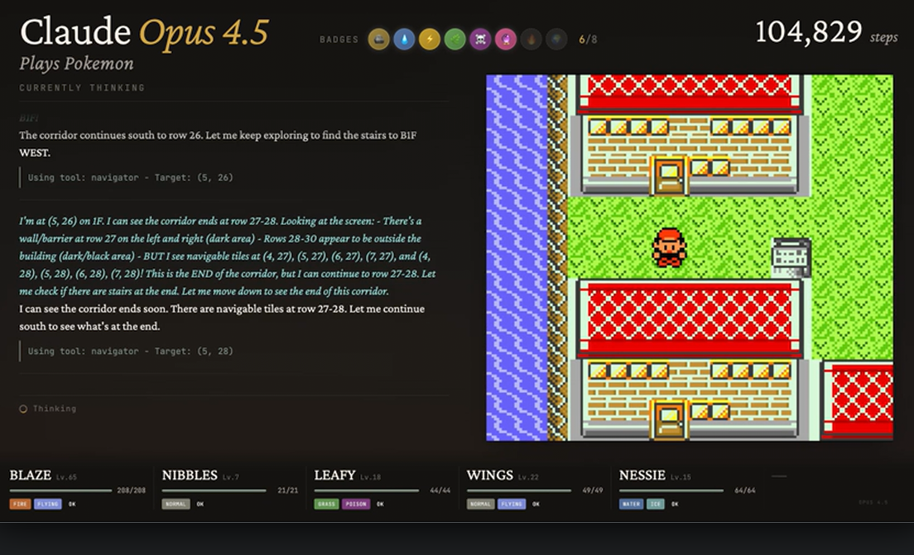
Task: Click the circle icon beside Thinking
Action: point(23,409)
